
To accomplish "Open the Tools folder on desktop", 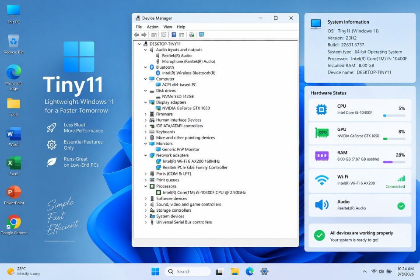I will point(14,107).
